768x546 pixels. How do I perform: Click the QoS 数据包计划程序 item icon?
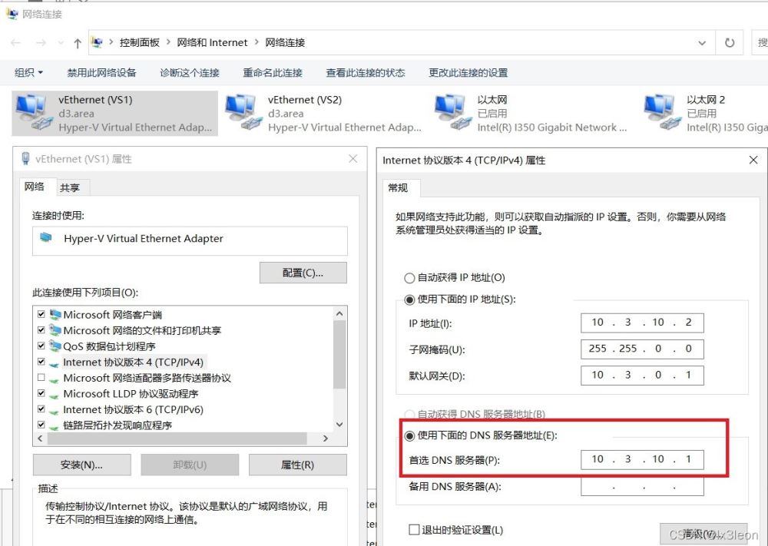pyautogui.click(x=55, y=346)
